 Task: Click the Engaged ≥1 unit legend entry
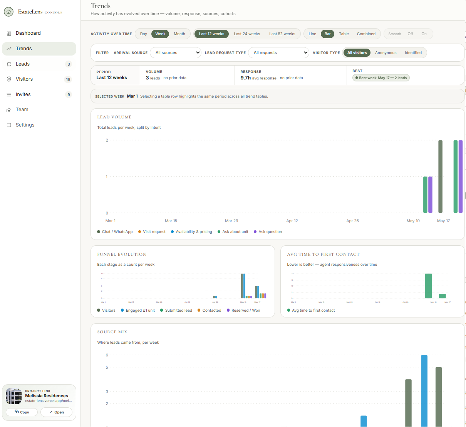coord(137,311)
